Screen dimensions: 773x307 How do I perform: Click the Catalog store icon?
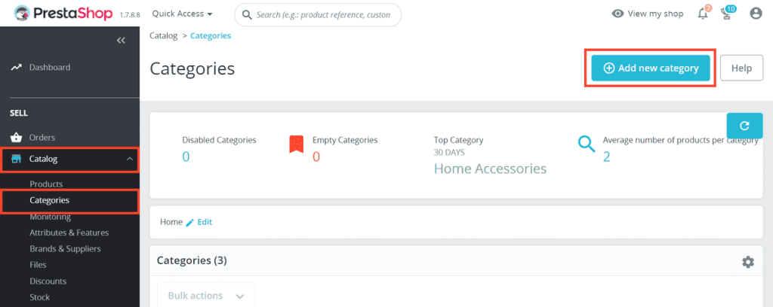pos(17,160)
